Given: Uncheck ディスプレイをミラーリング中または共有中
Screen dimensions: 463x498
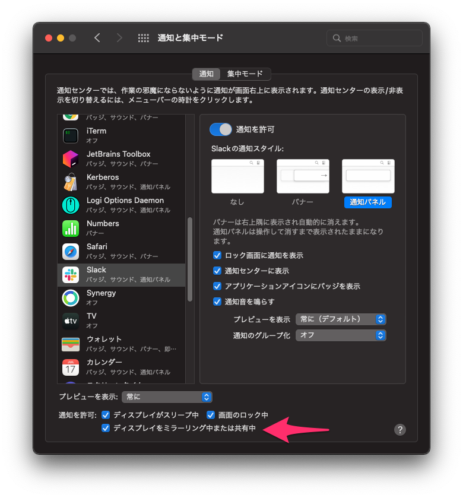Looking at the screenshot, I should [x=106, y=428].
